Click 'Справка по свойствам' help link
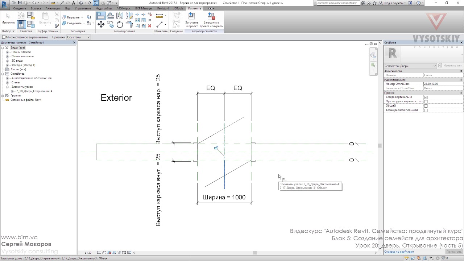This screenshot has height=261, width=464. 399,252
